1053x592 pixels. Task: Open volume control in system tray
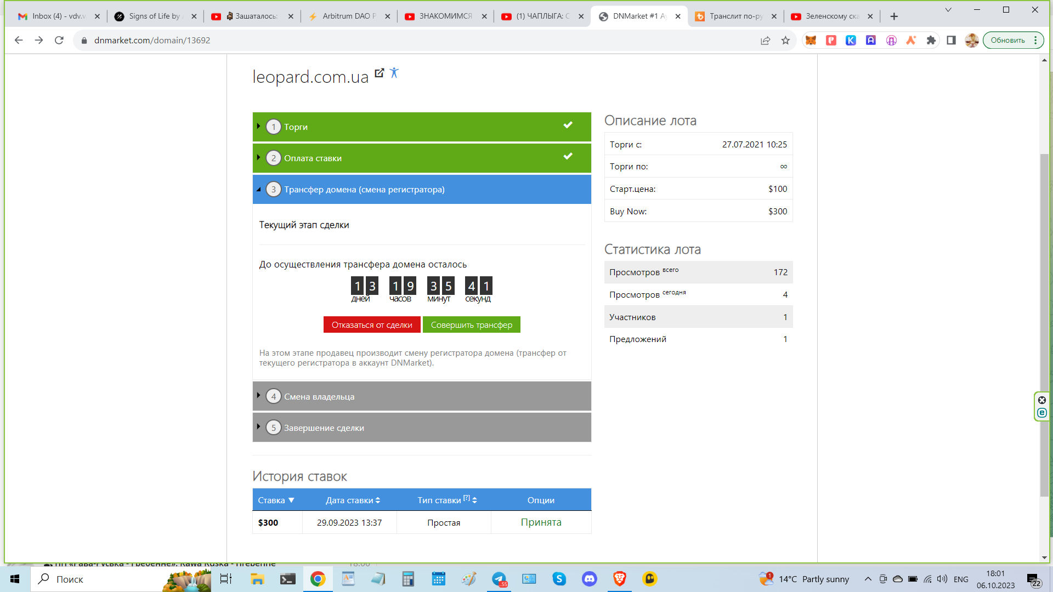(x=942, y=579)
